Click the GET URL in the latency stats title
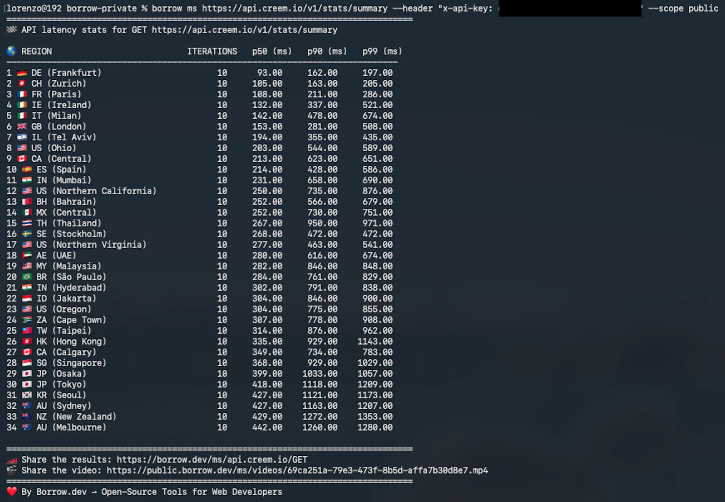Image resolution: width=725 pixels, height=502 pixels. tap(245, 30)
